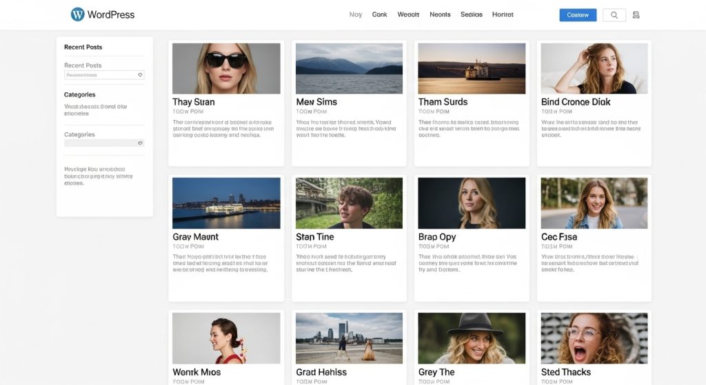Open the Thay Stuan post title
The image size is (706, 385).
(x=194, y=102)
